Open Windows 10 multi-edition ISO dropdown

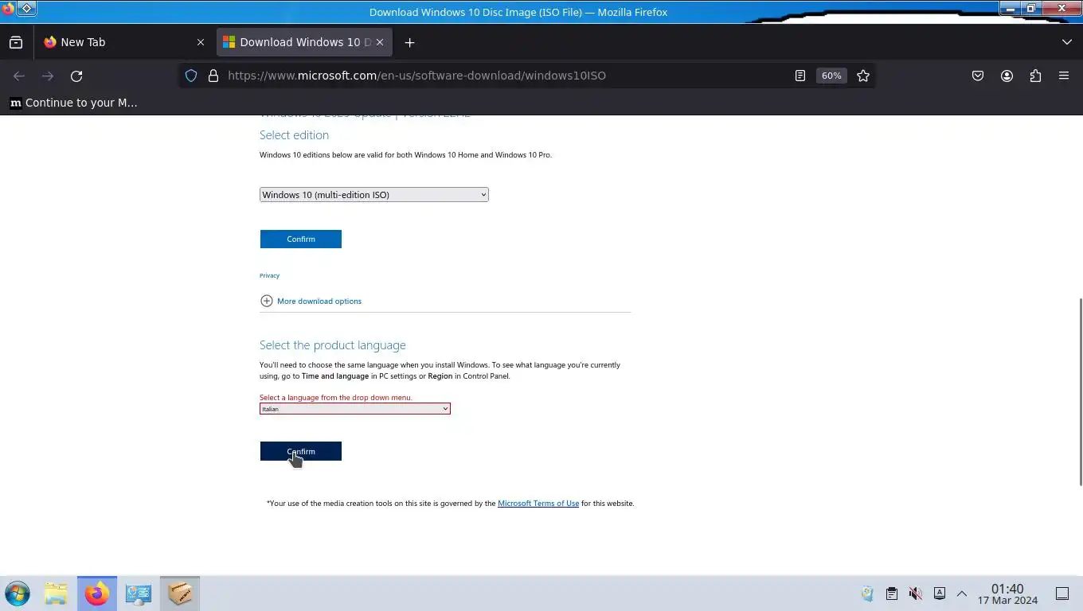373,195
